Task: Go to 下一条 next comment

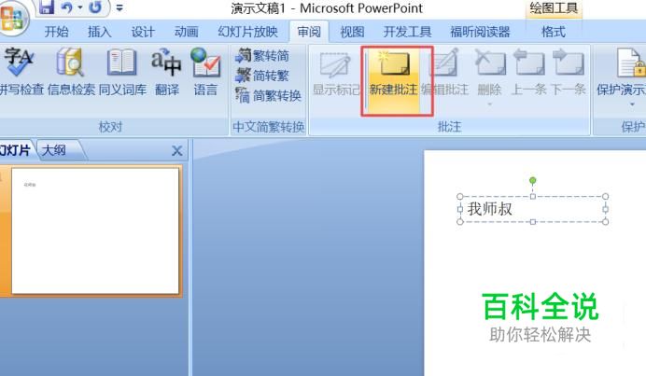Action: (569, 74)
